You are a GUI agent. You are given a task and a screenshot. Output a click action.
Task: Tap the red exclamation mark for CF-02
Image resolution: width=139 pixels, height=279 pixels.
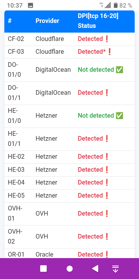pos(107,39)
